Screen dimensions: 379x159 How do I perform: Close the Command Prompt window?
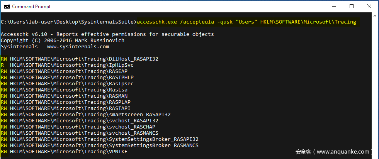369,7
